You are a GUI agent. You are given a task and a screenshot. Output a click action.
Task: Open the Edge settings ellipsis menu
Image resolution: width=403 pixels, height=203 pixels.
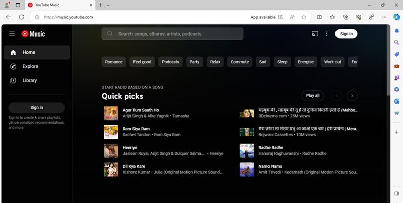click(x=384, y=17)
